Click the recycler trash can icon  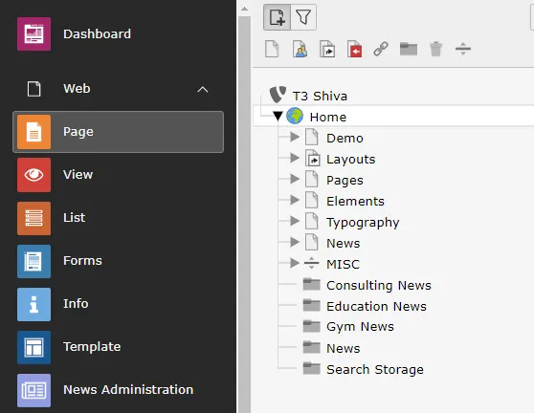point(435,49)
